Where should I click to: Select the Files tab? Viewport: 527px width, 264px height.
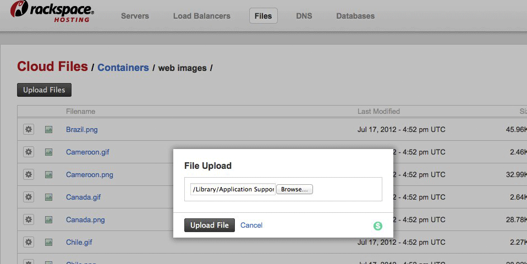pos(263,16)
